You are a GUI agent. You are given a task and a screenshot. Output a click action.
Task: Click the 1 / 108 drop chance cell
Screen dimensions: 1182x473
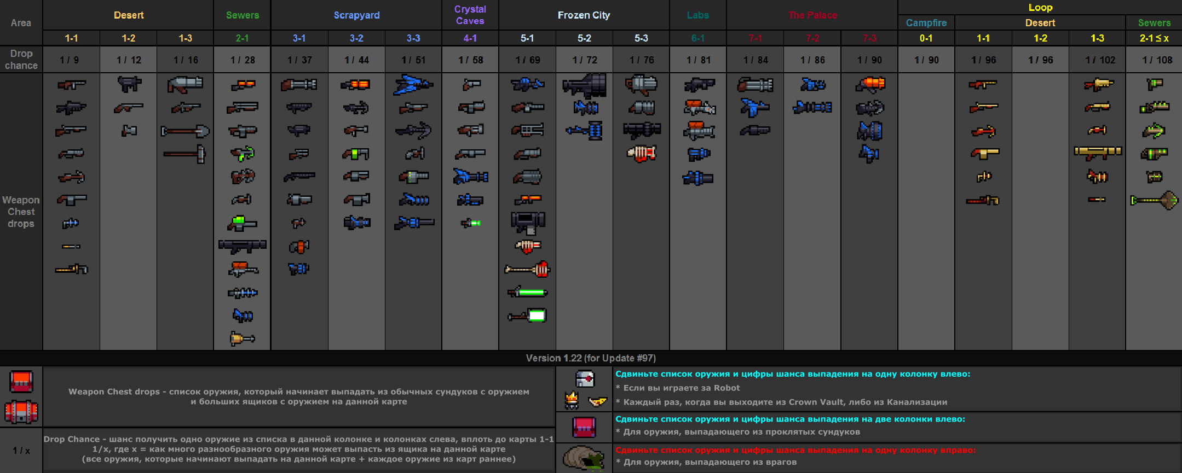click(1154, 60)
